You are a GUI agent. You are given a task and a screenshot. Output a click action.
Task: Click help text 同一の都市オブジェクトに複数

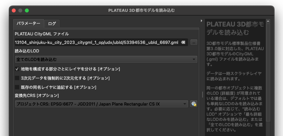tap(234, 88)
